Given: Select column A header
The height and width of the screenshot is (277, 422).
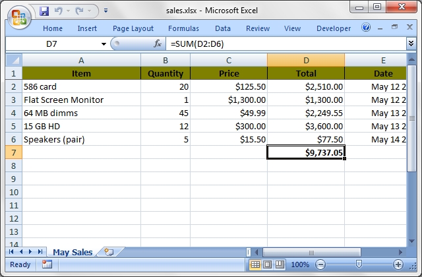Looking at the screenshot, I should pos(81,60).
